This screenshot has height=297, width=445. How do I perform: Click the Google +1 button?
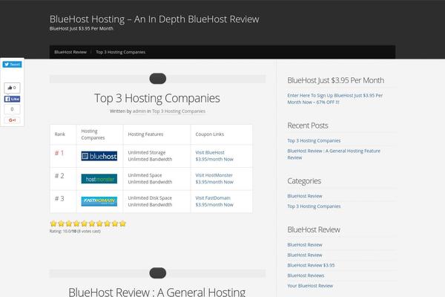pyautogui.click(x=12, y=120)
